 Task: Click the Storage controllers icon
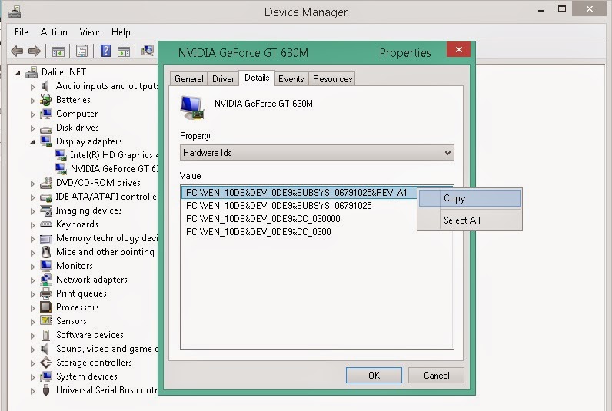[45, 363]
